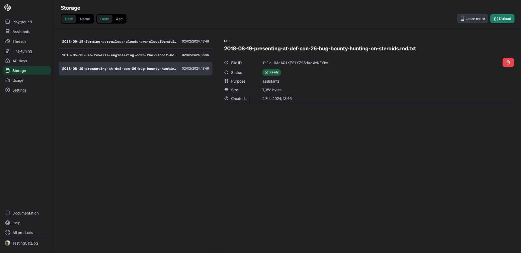This screenshot has width=521, height=253.
Task: Click the Learn more button
Action: [x=472, y=18]
